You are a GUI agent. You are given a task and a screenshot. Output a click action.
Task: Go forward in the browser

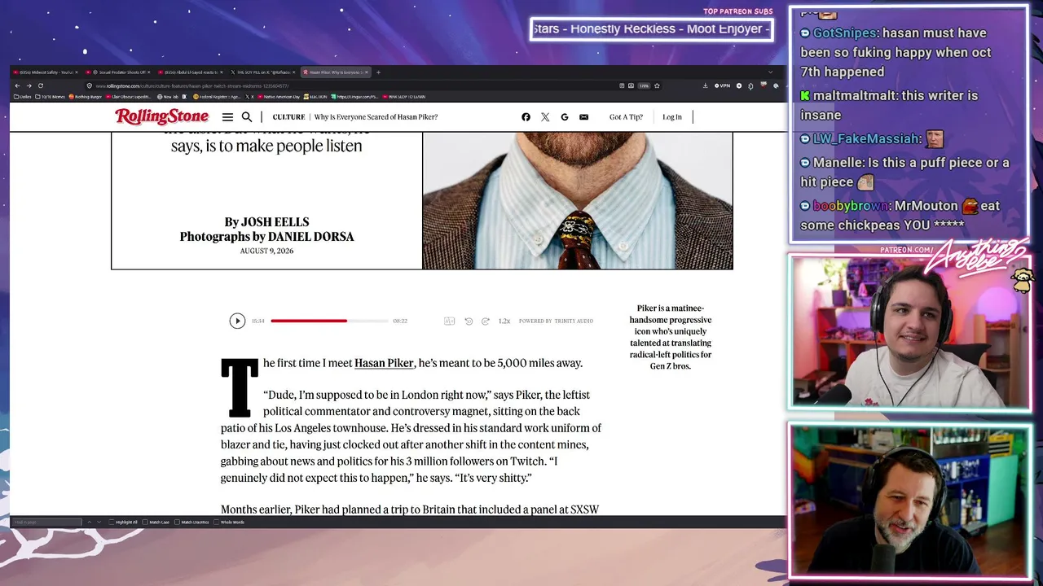(29, 85)
